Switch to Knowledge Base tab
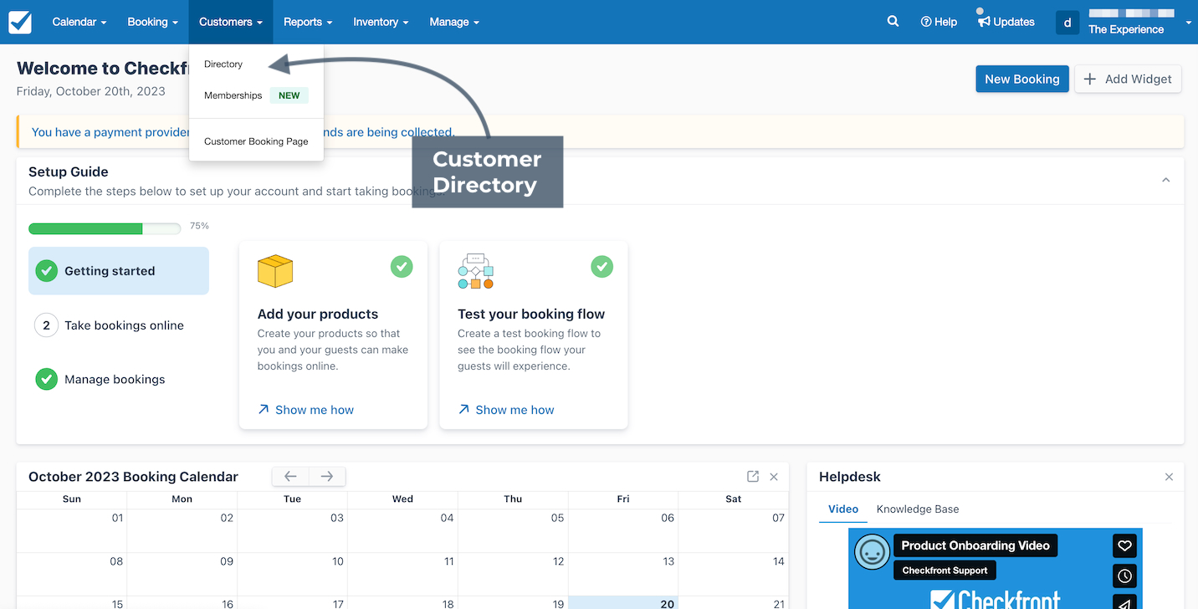 (918, 509)
